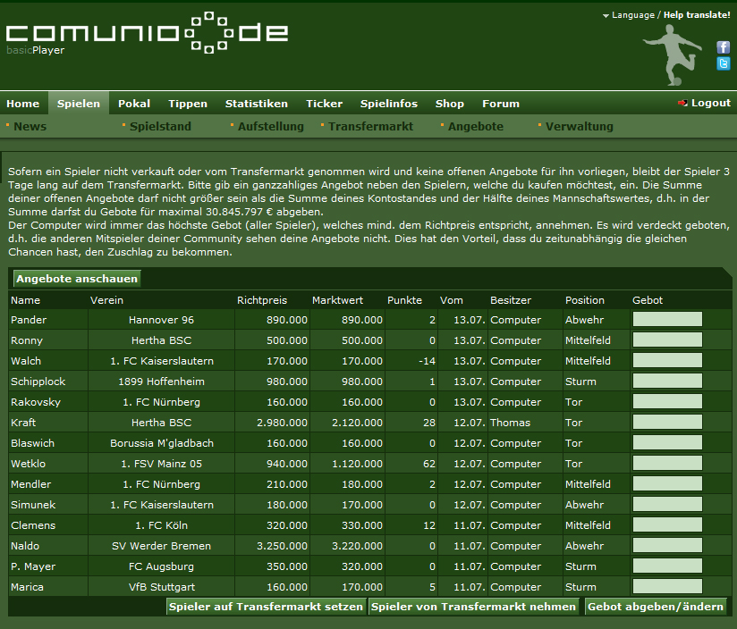Viewport: 737px width, 629px height.
Task: Click the bid field for Rakovsky
Action: 667,401
